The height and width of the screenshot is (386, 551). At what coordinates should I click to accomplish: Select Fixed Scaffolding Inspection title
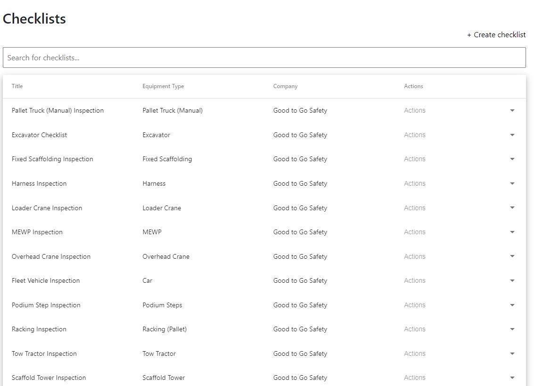coord(52,159)
